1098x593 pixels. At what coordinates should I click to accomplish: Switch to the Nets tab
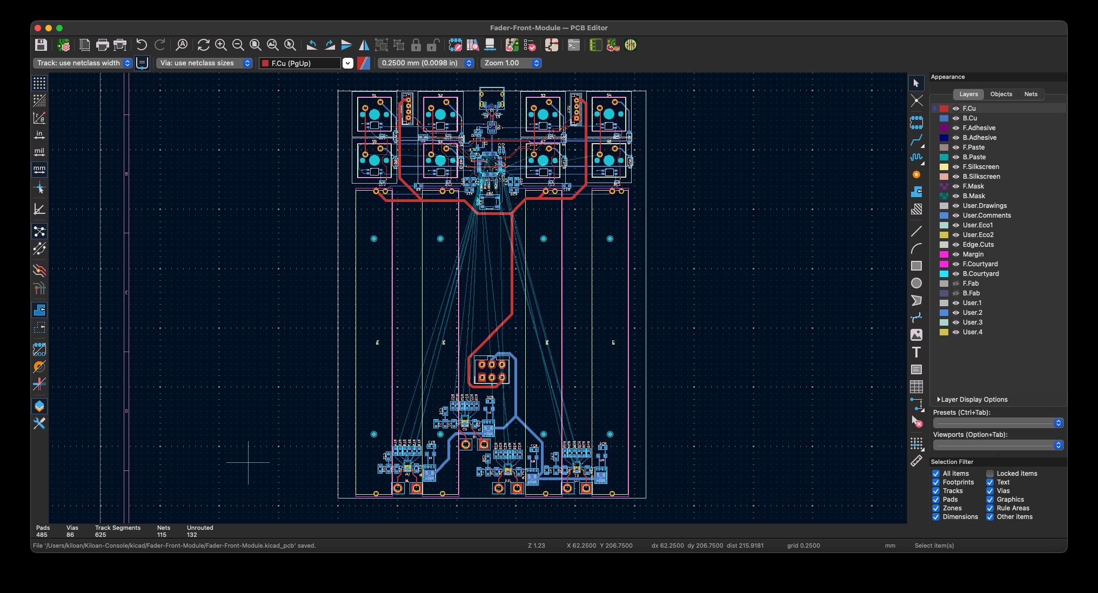(1030, 94)
